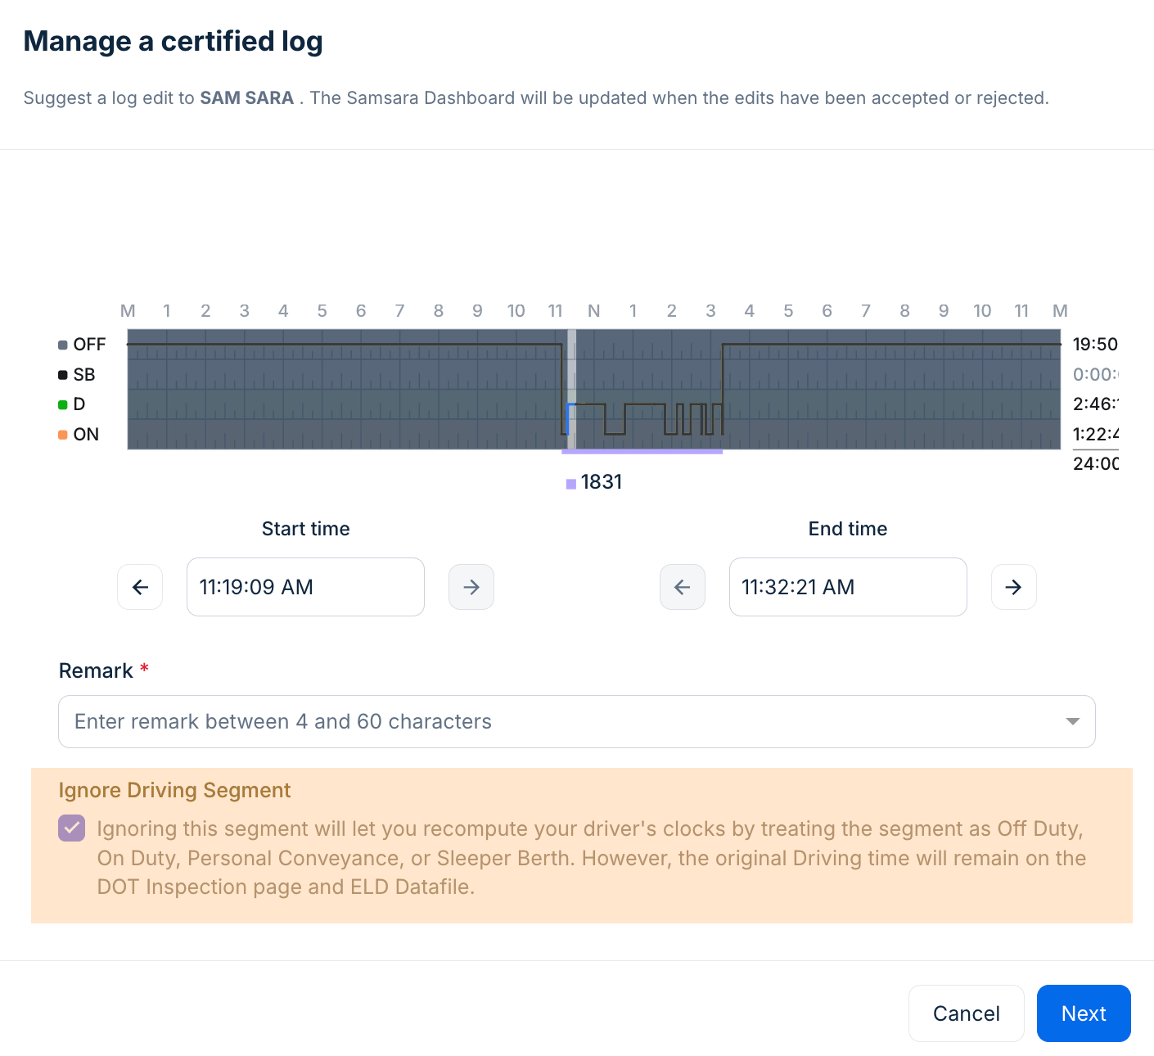Focus the Remark field placeholder text
Viewport: 1154px width, 1056px height.
(x=283, y=721)
